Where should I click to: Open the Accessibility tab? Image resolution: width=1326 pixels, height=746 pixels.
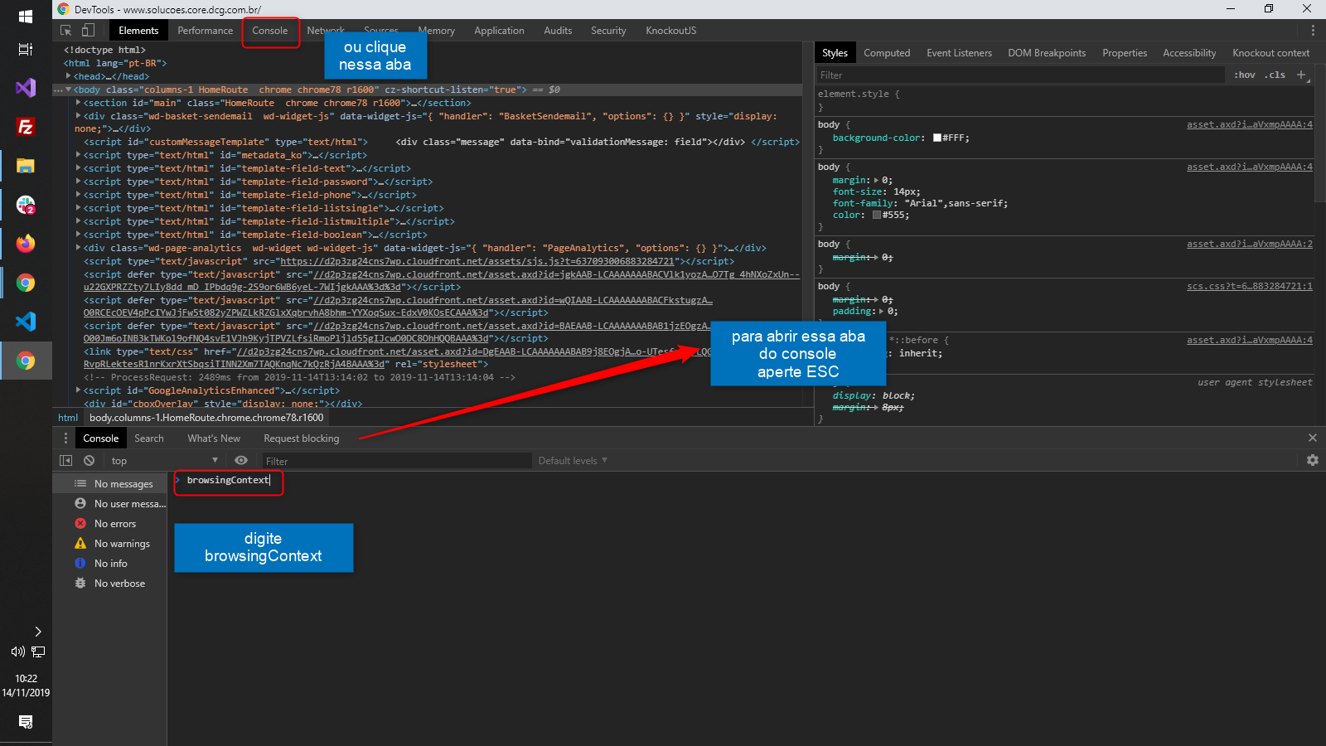tap(1189, 52)
